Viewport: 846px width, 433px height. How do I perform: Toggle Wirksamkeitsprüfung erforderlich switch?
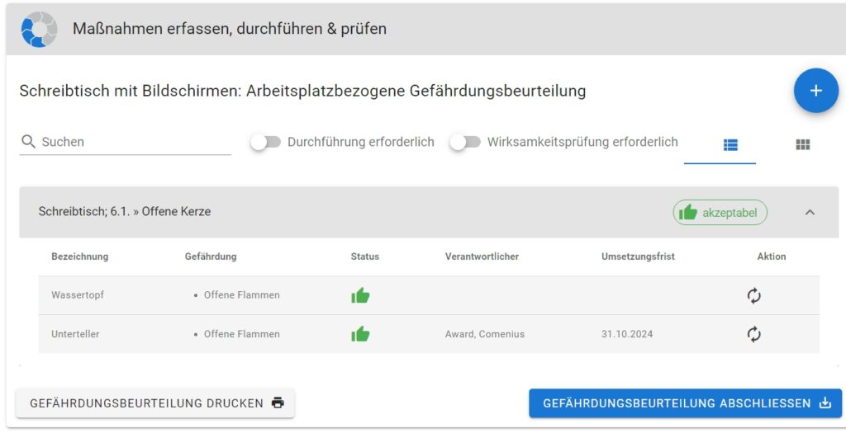coord(465,142)
